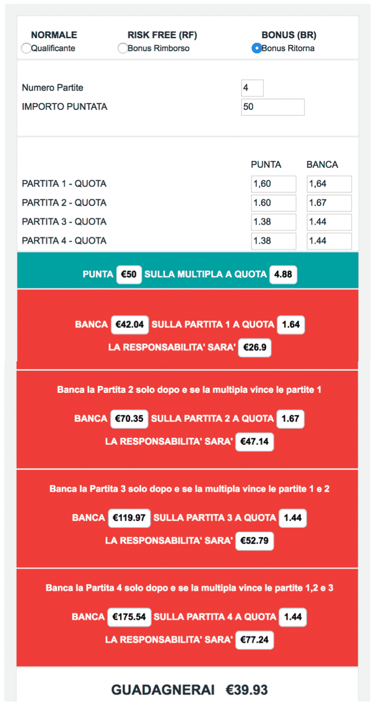376x702 pixels.
Task: Select the Qualificante radio button
Action: (x=26, y=48)
